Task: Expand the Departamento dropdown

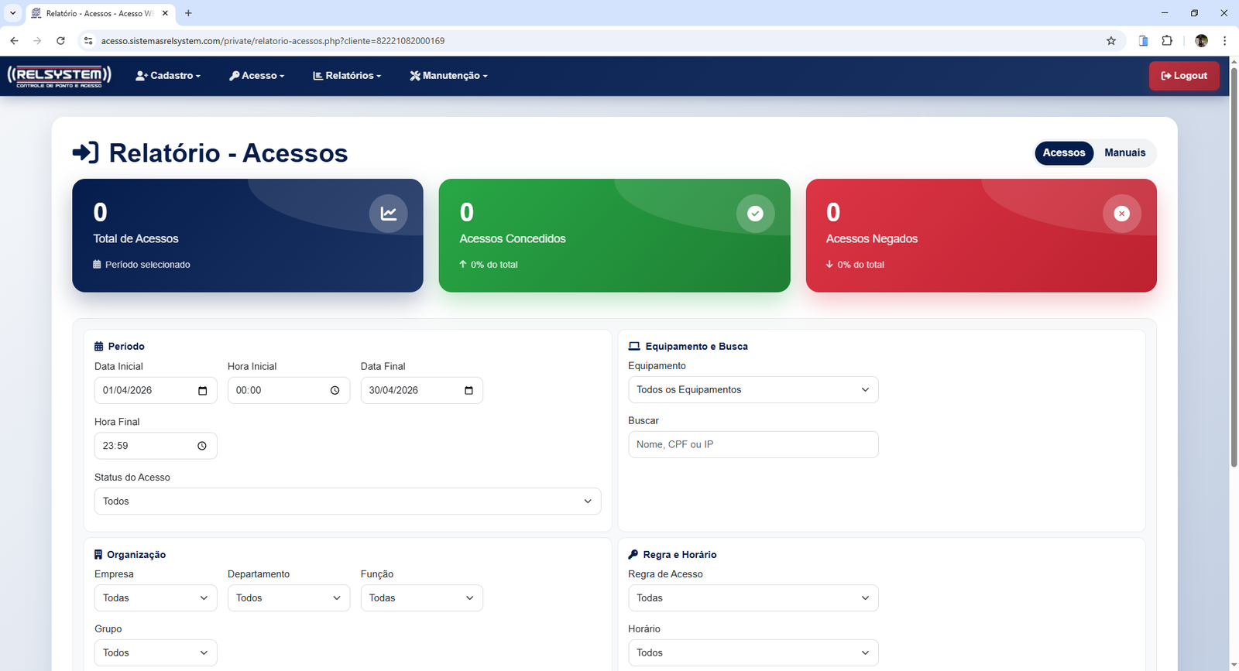Action: (288, 598)
